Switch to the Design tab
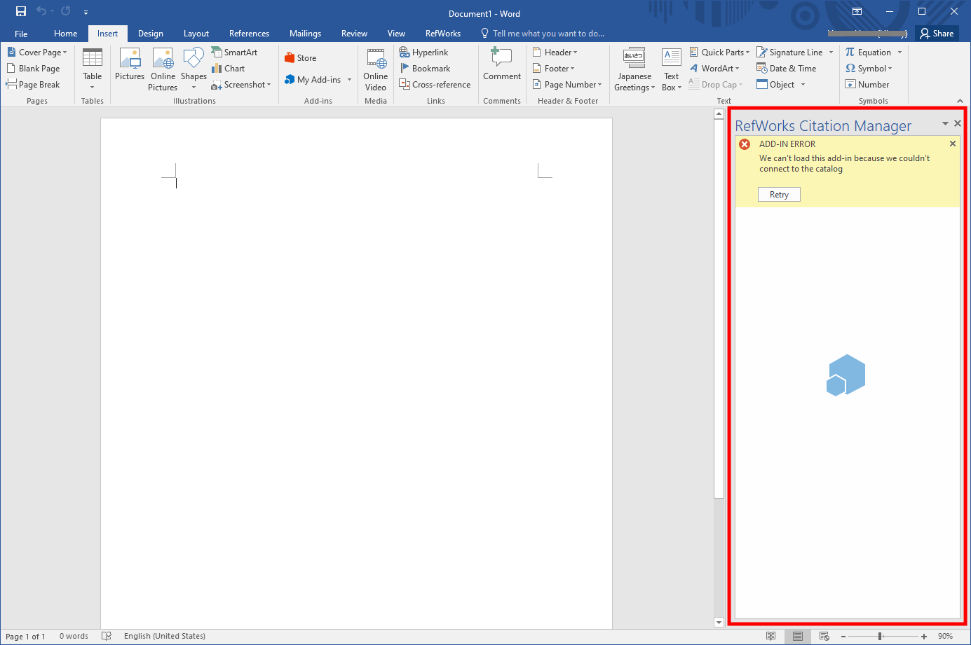971x645 pixels. click(150, 34)
